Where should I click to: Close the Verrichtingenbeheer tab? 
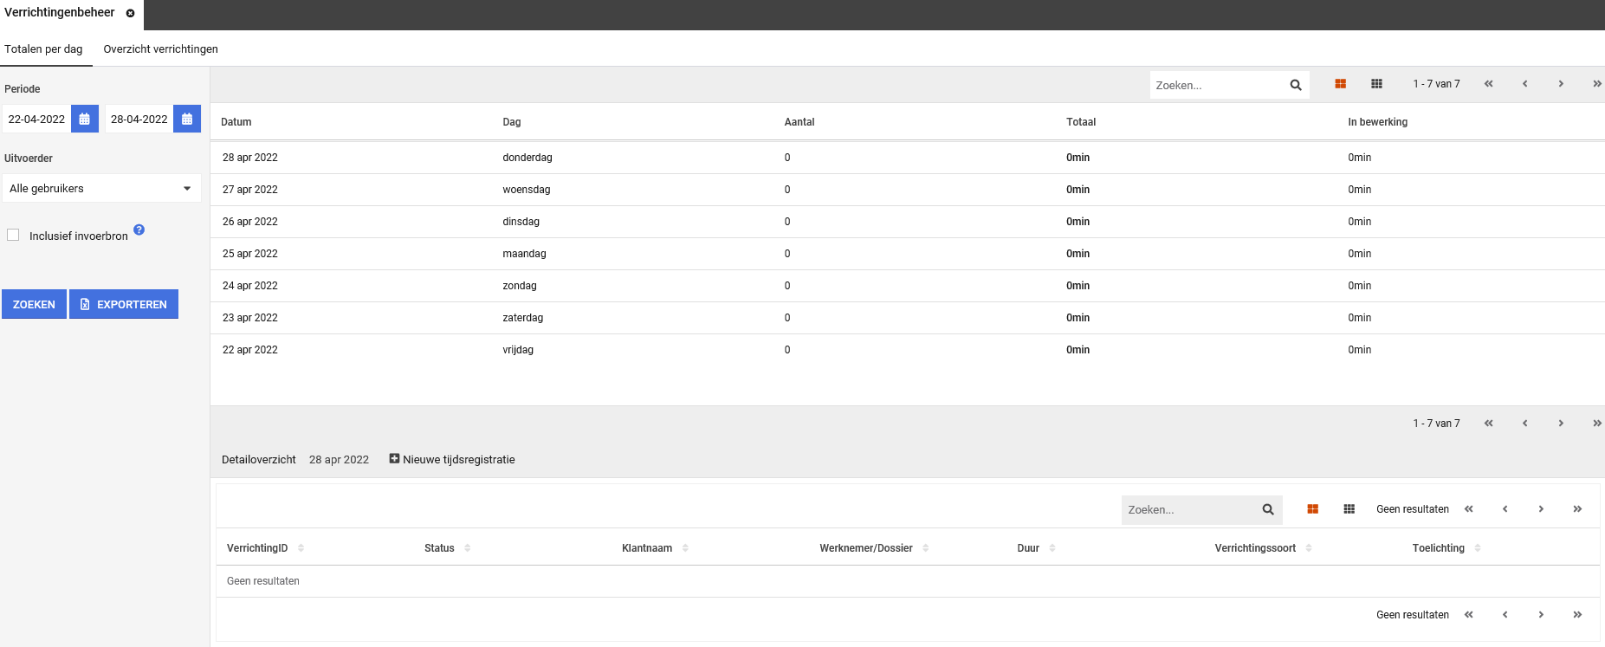pyautogui.click(x=130, y=13)
